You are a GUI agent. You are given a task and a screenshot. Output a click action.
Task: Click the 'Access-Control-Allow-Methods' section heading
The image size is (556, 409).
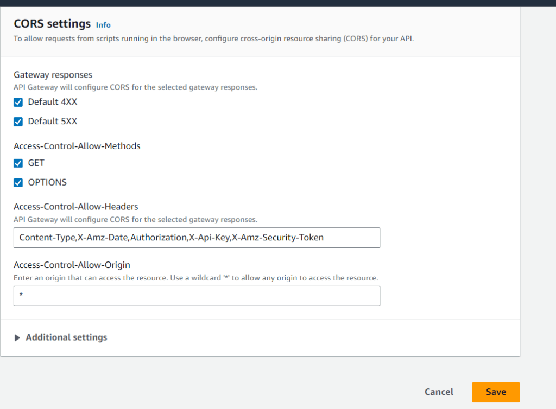77,146
